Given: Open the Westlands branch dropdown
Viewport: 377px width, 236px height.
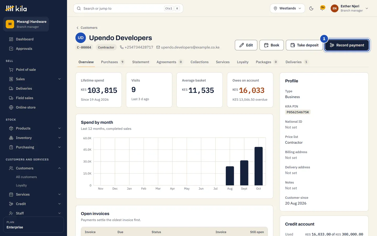Looking at the screenshot, I should click(287, 8).
